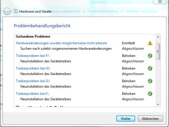Click green checkmark for G:\ driver problem

click(150, 81)
